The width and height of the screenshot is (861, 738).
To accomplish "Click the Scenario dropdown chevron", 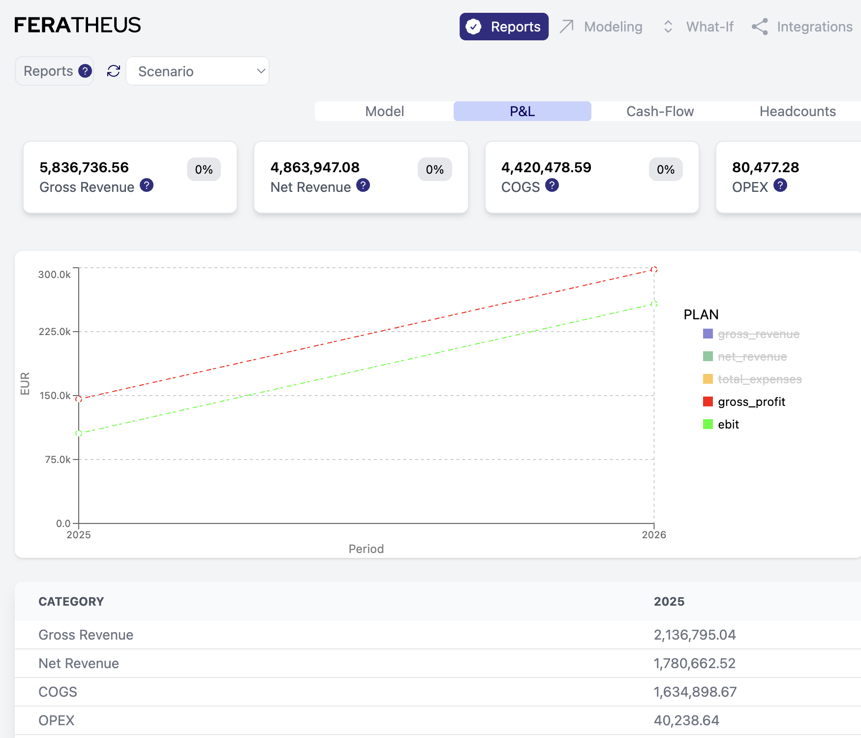I will 261,71.
